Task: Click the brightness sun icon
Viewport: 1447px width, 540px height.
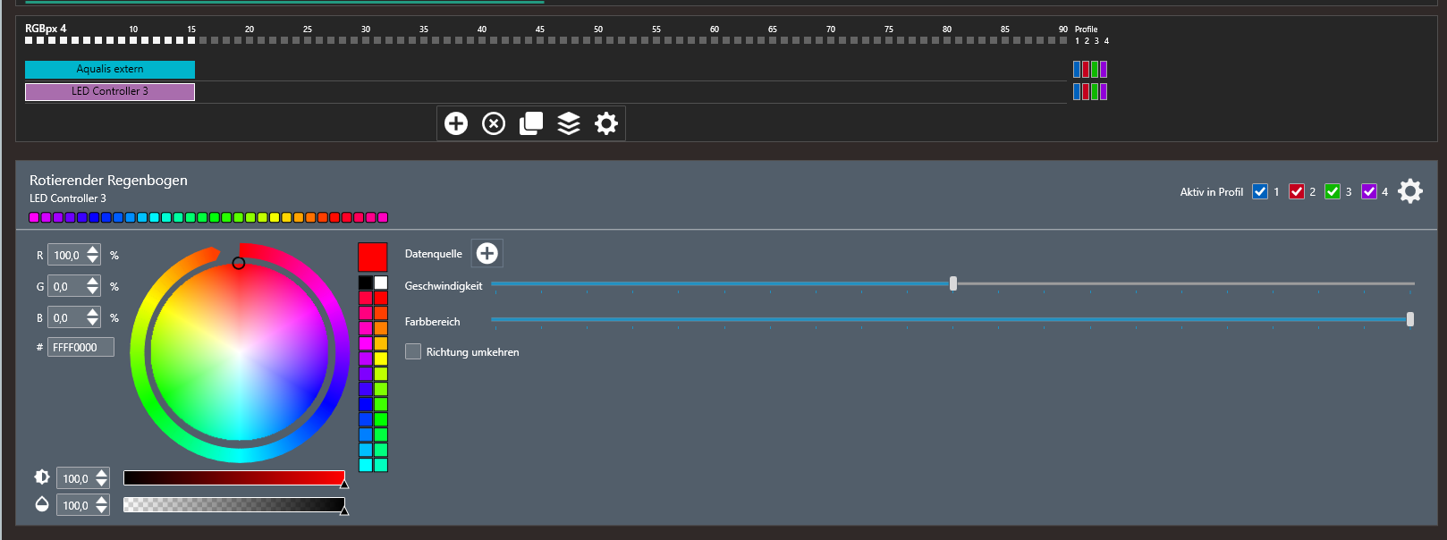Action: point(42,477)
